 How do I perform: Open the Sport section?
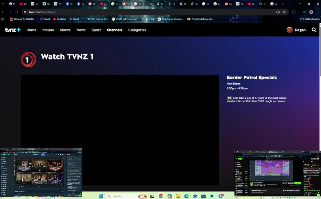[96, 30]
